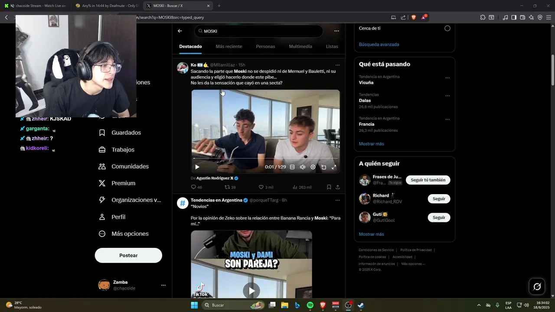Open Tendencias en Argentina profile avatar
Screen dimensions: 555x312
(183, 203)
